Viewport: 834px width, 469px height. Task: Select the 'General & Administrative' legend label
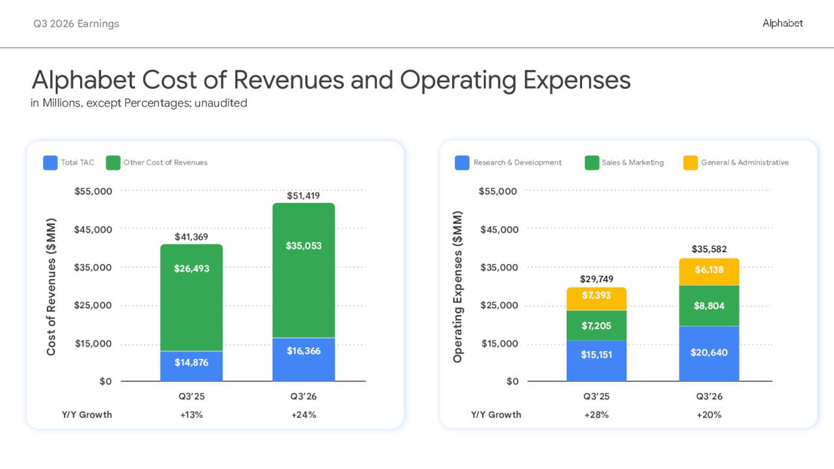click(x=745, y=163)
